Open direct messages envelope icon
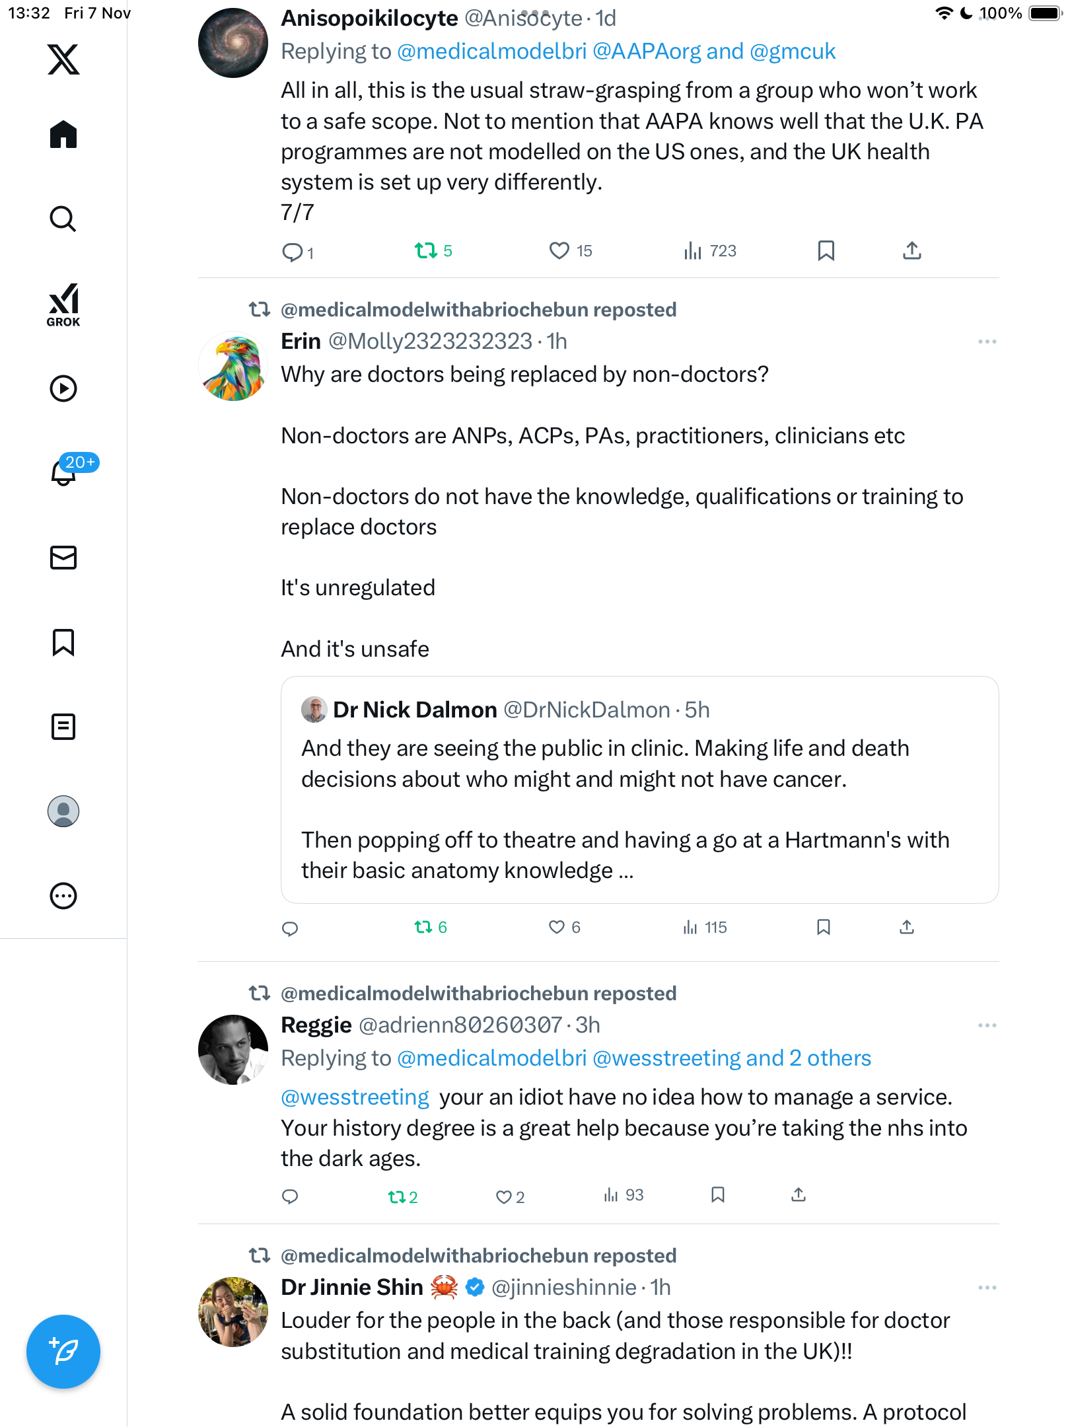Screen dimensions: 1070x1427 63,558
